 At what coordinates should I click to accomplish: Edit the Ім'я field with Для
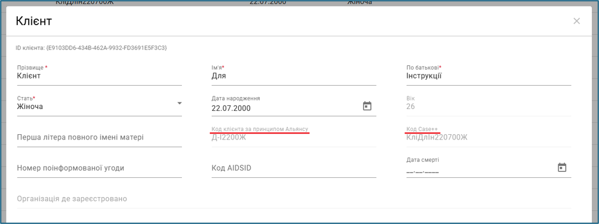(x=294, y=75)
